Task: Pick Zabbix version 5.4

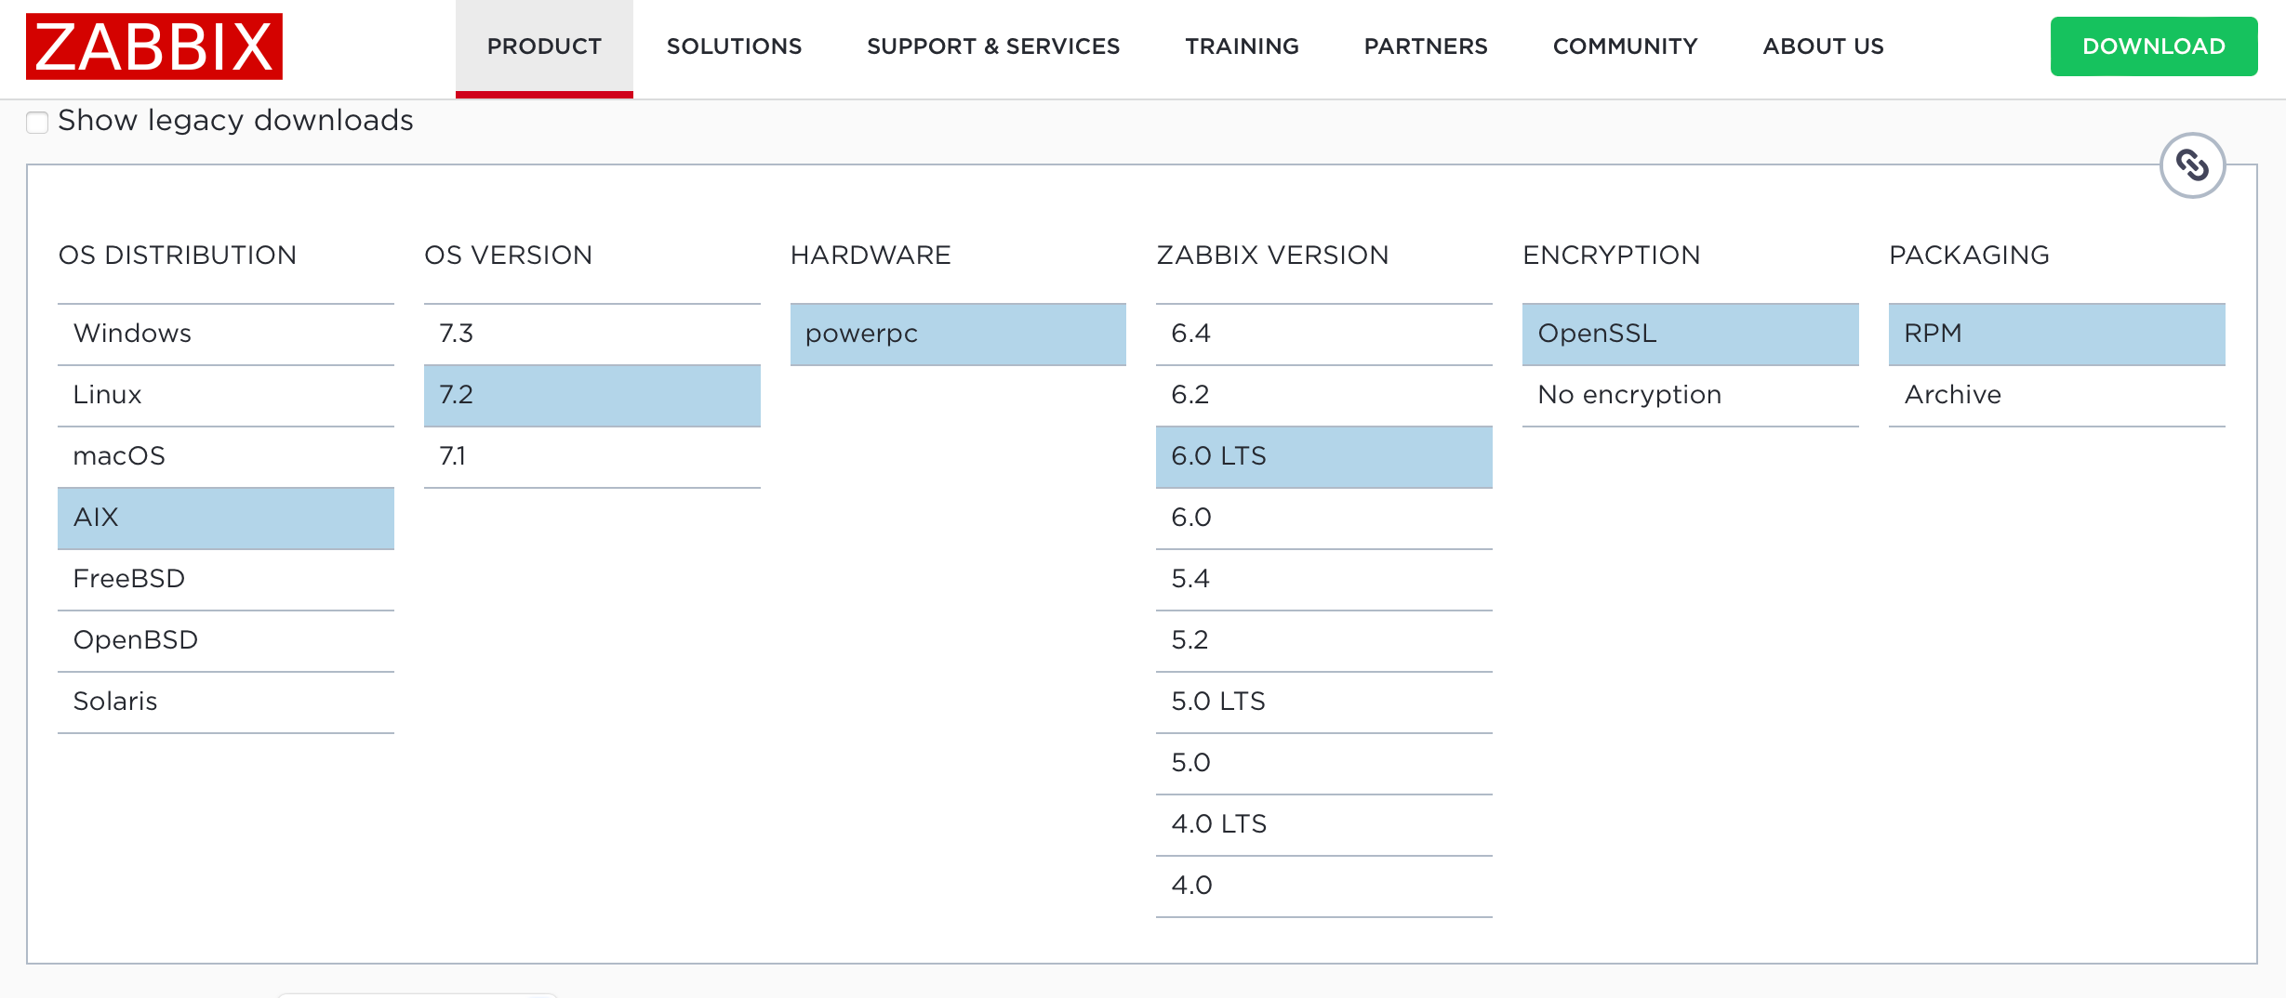Action: (1324, 580)
